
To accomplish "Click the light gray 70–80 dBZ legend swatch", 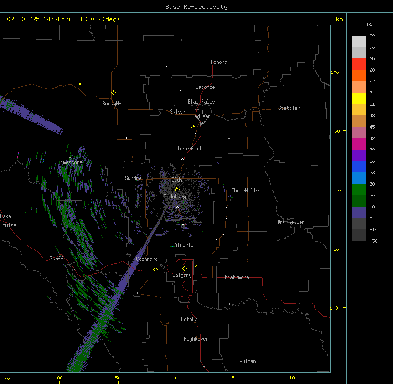I will point(358,42).
